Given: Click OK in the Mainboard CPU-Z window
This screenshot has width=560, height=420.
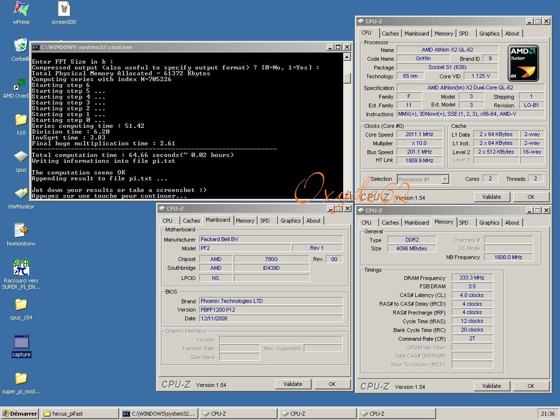Looking at the screenshot, I should 332,384.
